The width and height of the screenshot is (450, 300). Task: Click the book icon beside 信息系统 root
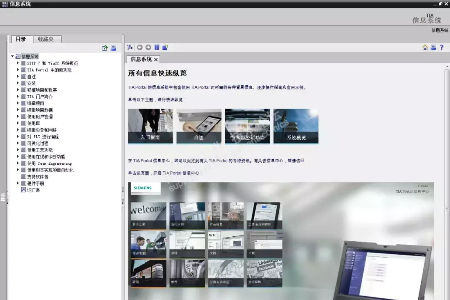[x=18, y=57]
